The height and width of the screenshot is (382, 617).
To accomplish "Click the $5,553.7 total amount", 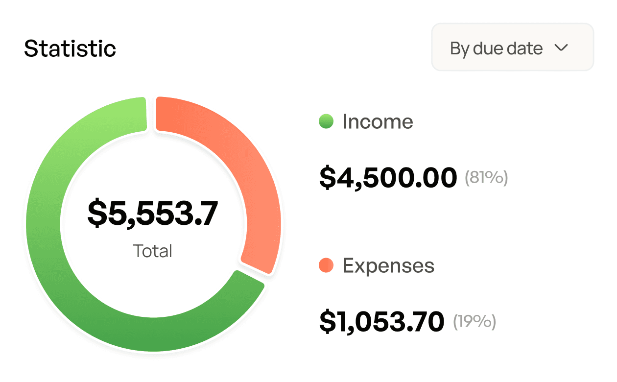I will (x=153, y=214).
